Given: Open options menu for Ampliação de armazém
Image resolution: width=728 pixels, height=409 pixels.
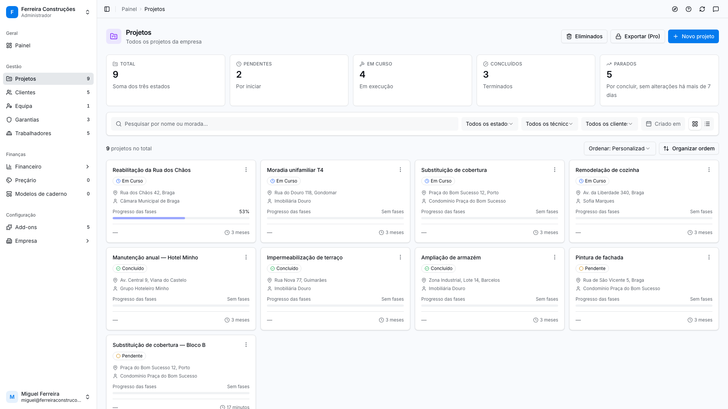Looking at the screenshot, I should (x=555, y=257).
